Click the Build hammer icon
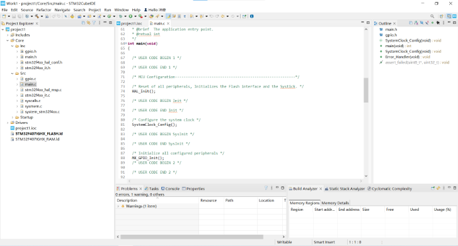This screenshot has width=458, height=246. click(37, 16)
